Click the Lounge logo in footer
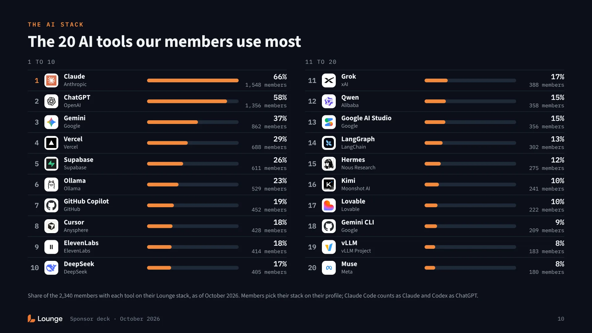 pyautogui.click(x=45, y=319)
